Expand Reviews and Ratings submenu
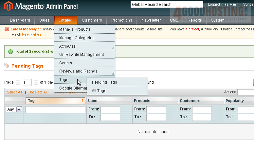 coord(113,73)
